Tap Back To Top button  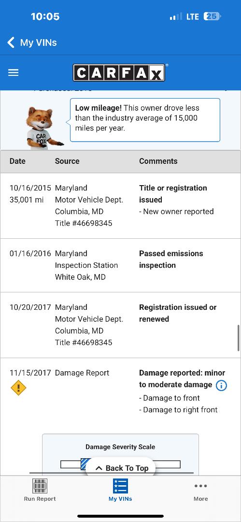point(121,468)
